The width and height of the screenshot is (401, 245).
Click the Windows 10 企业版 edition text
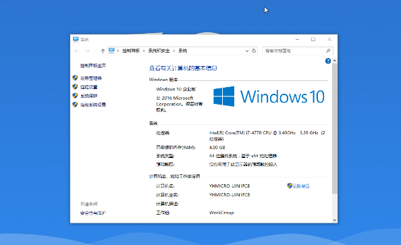pos(176,89)
